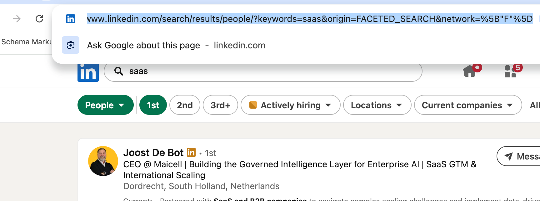Image resolution: width=540 pixels, height=201 pixels.
Task: Click the LinkedIn premium badge beside Joost De Bot
Action: (x=191, y=152)
